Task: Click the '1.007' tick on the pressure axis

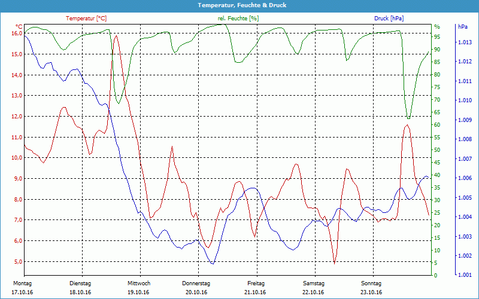Action: click(x=465, y=159)
